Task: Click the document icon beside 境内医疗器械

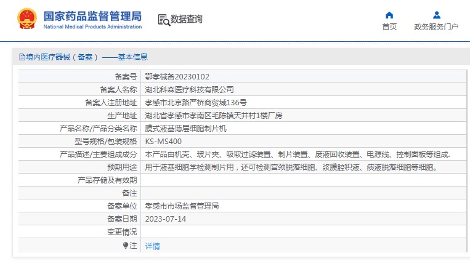Action: coord(22,57)
